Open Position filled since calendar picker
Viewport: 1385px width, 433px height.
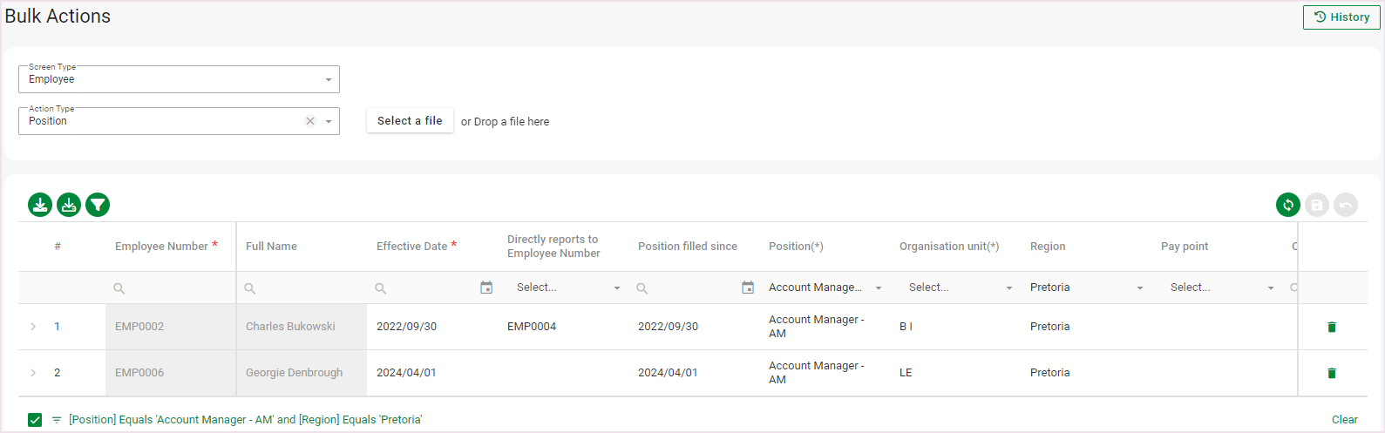pos(748,288)
